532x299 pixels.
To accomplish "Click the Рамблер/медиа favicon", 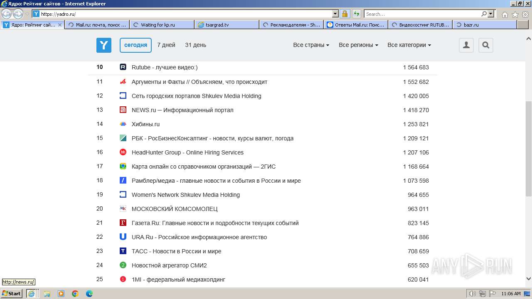I will pyautogui.click(x=123, y=180).
